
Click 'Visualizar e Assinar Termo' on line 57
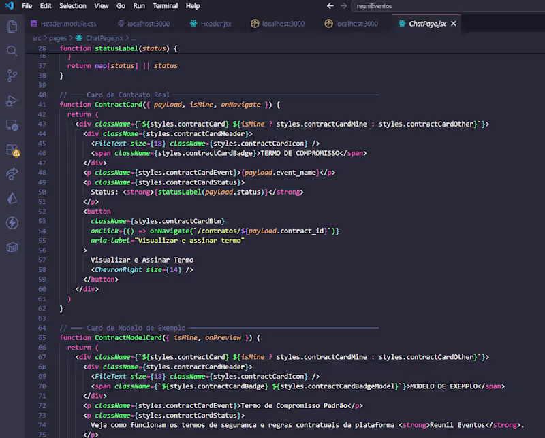142,260
